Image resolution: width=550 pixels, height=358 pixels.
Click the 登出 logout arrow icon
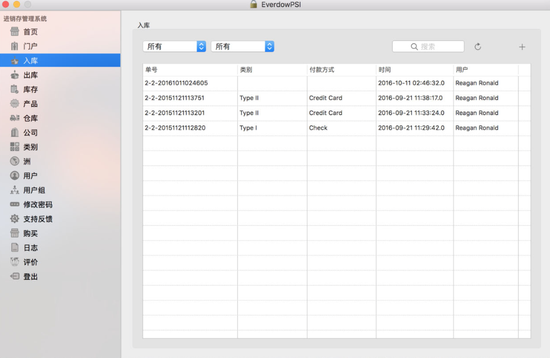coord(15,276)
